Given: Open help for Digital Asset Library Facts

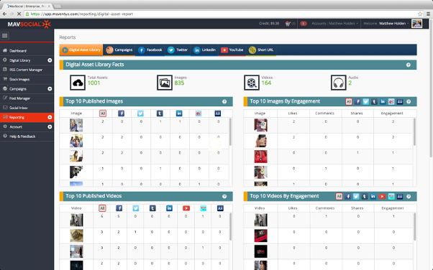Looking at the screenshot, I should [x=408, y=65].
